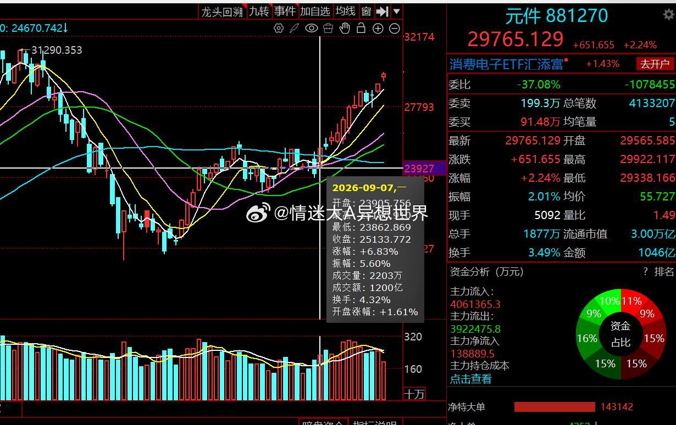Open the 九转 indicator tab
This screenshot has height=425, width=676.
[259, 12]
